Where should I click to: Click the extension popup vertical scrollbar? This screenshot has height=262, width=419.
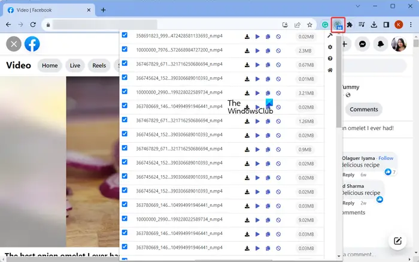[339, 82]
